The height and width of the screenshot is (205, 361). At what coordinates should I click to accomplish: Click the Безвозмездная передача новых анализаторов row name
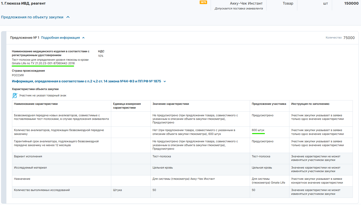coord(61,117)
